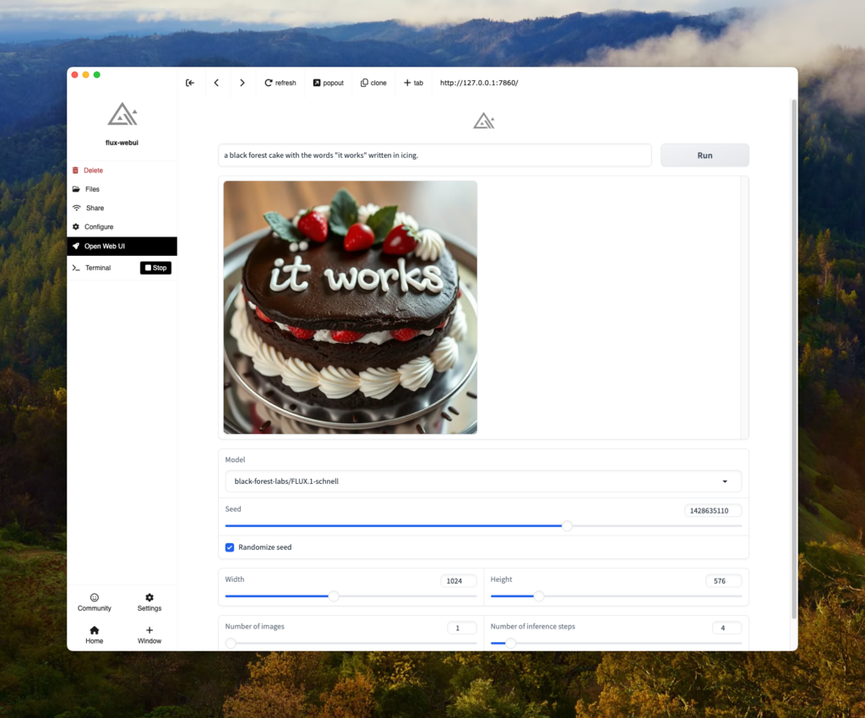This screenshot has width=865, height=718.
Task: Click the gear icon beside Configure
Action: point(75,226)
